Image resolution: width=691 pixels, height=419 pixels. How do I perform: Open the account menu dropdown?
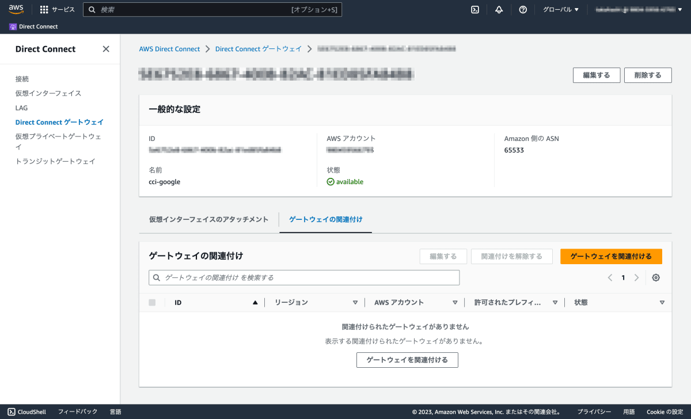637,10
